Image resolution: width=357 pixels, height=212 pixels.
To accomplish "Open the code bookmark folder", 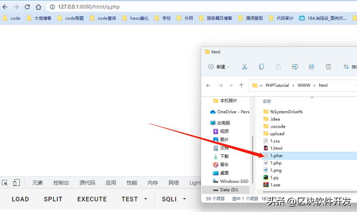I will coord(11,18).
